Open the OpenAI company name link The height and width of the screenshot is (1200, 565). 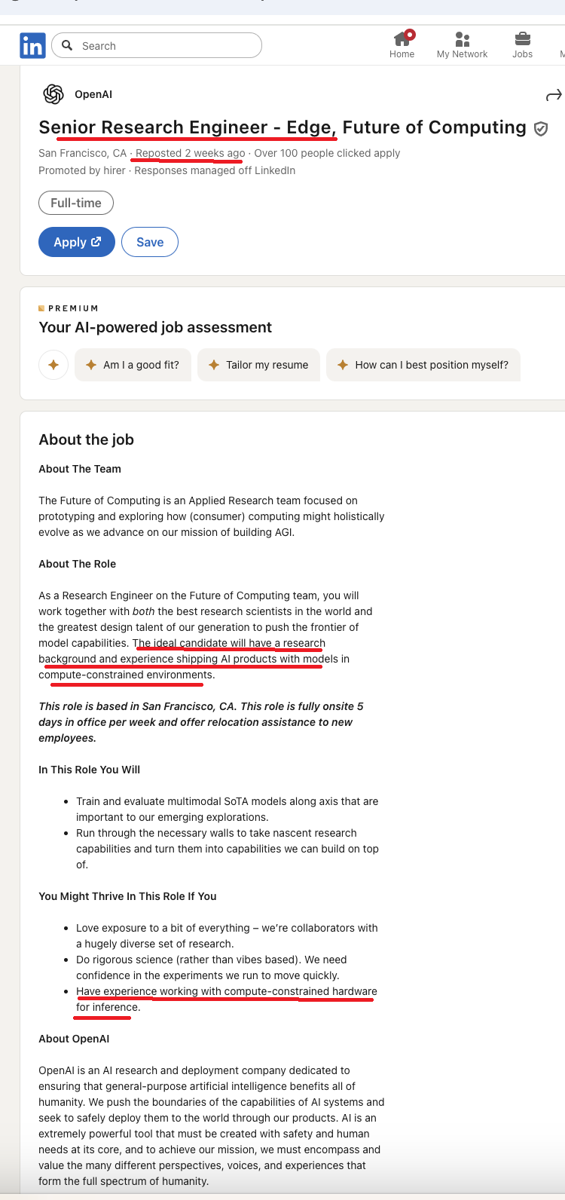93,94
